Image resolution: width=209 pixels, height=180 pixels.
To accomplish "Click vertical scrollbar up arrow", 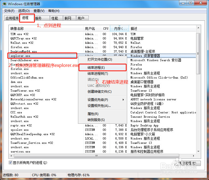I will 198,28.
